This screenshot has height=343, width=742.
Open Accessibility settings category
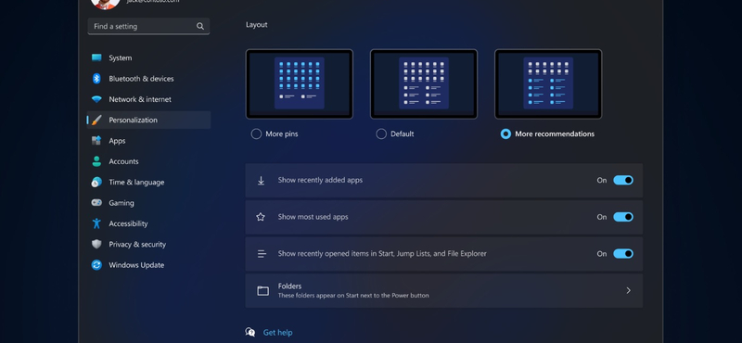point(128,223)
